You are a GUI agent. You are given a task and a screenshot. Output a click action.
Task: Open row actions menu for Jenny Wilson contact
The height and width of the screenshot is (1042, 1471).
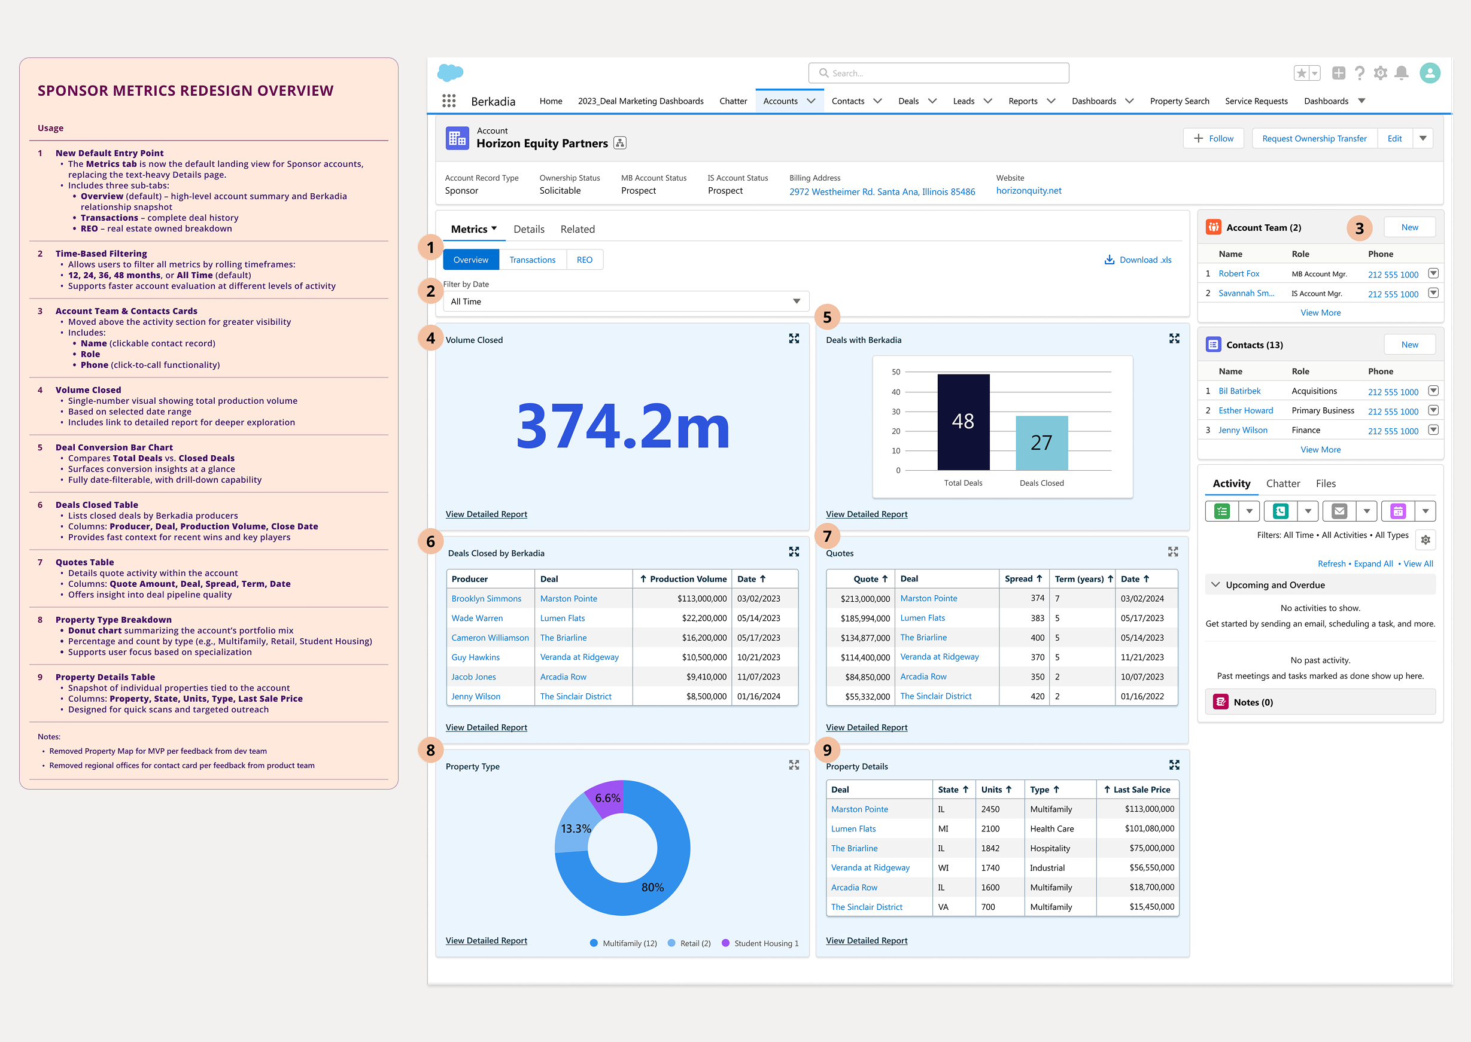click(1433, 430)
